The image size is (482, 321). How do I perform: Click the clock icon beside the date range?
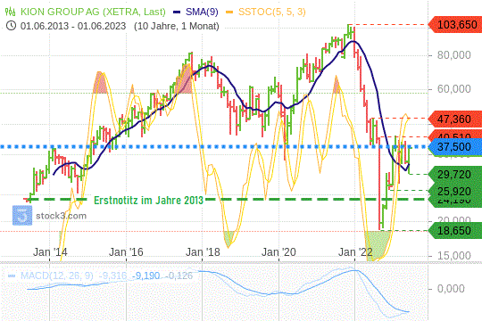click(11, 26)
